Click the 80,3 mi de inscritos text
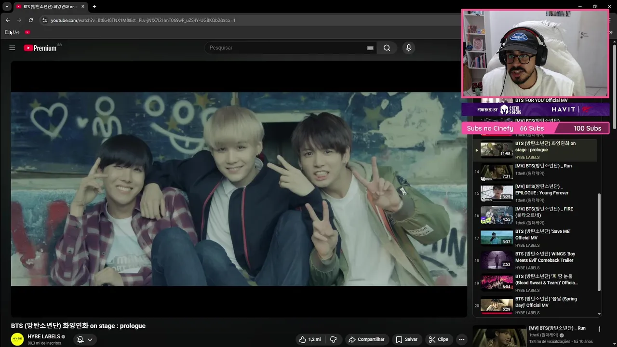The width and height of the screenshot is (617, 347). [x=44, y=343]
